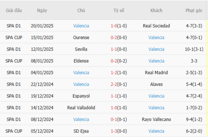Select Ourense team in SPA CUP row
Viewport: 208px width, 140px height.
tap(81, 37)
